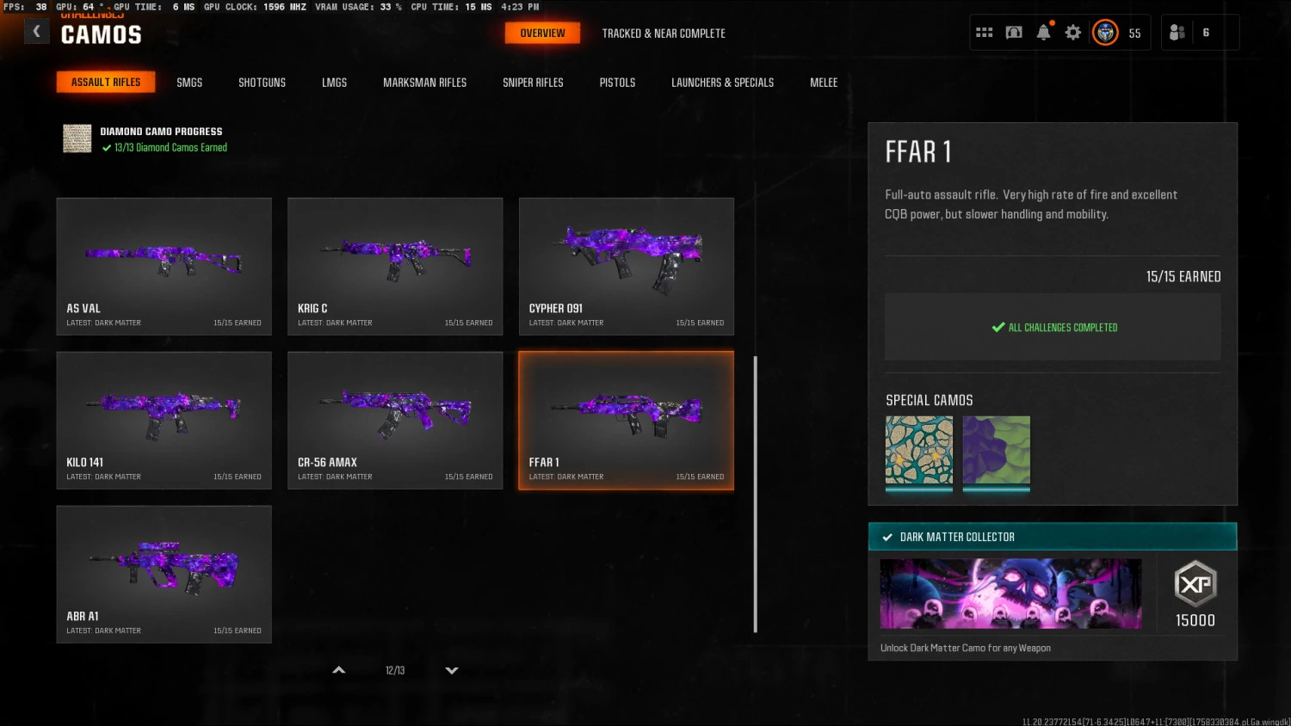Select the purple green special camo swatch
Image resolution: width=1291 pixels, height=726 pixels.
click(996, 452)
